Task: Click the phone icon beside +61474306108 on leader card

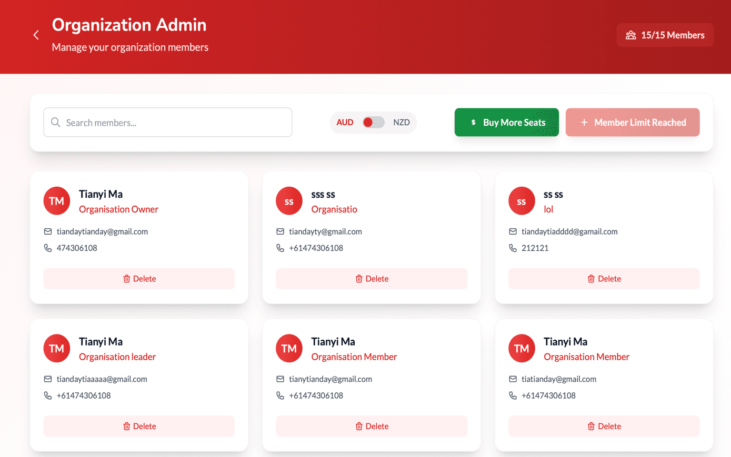Action: point(48,395)
